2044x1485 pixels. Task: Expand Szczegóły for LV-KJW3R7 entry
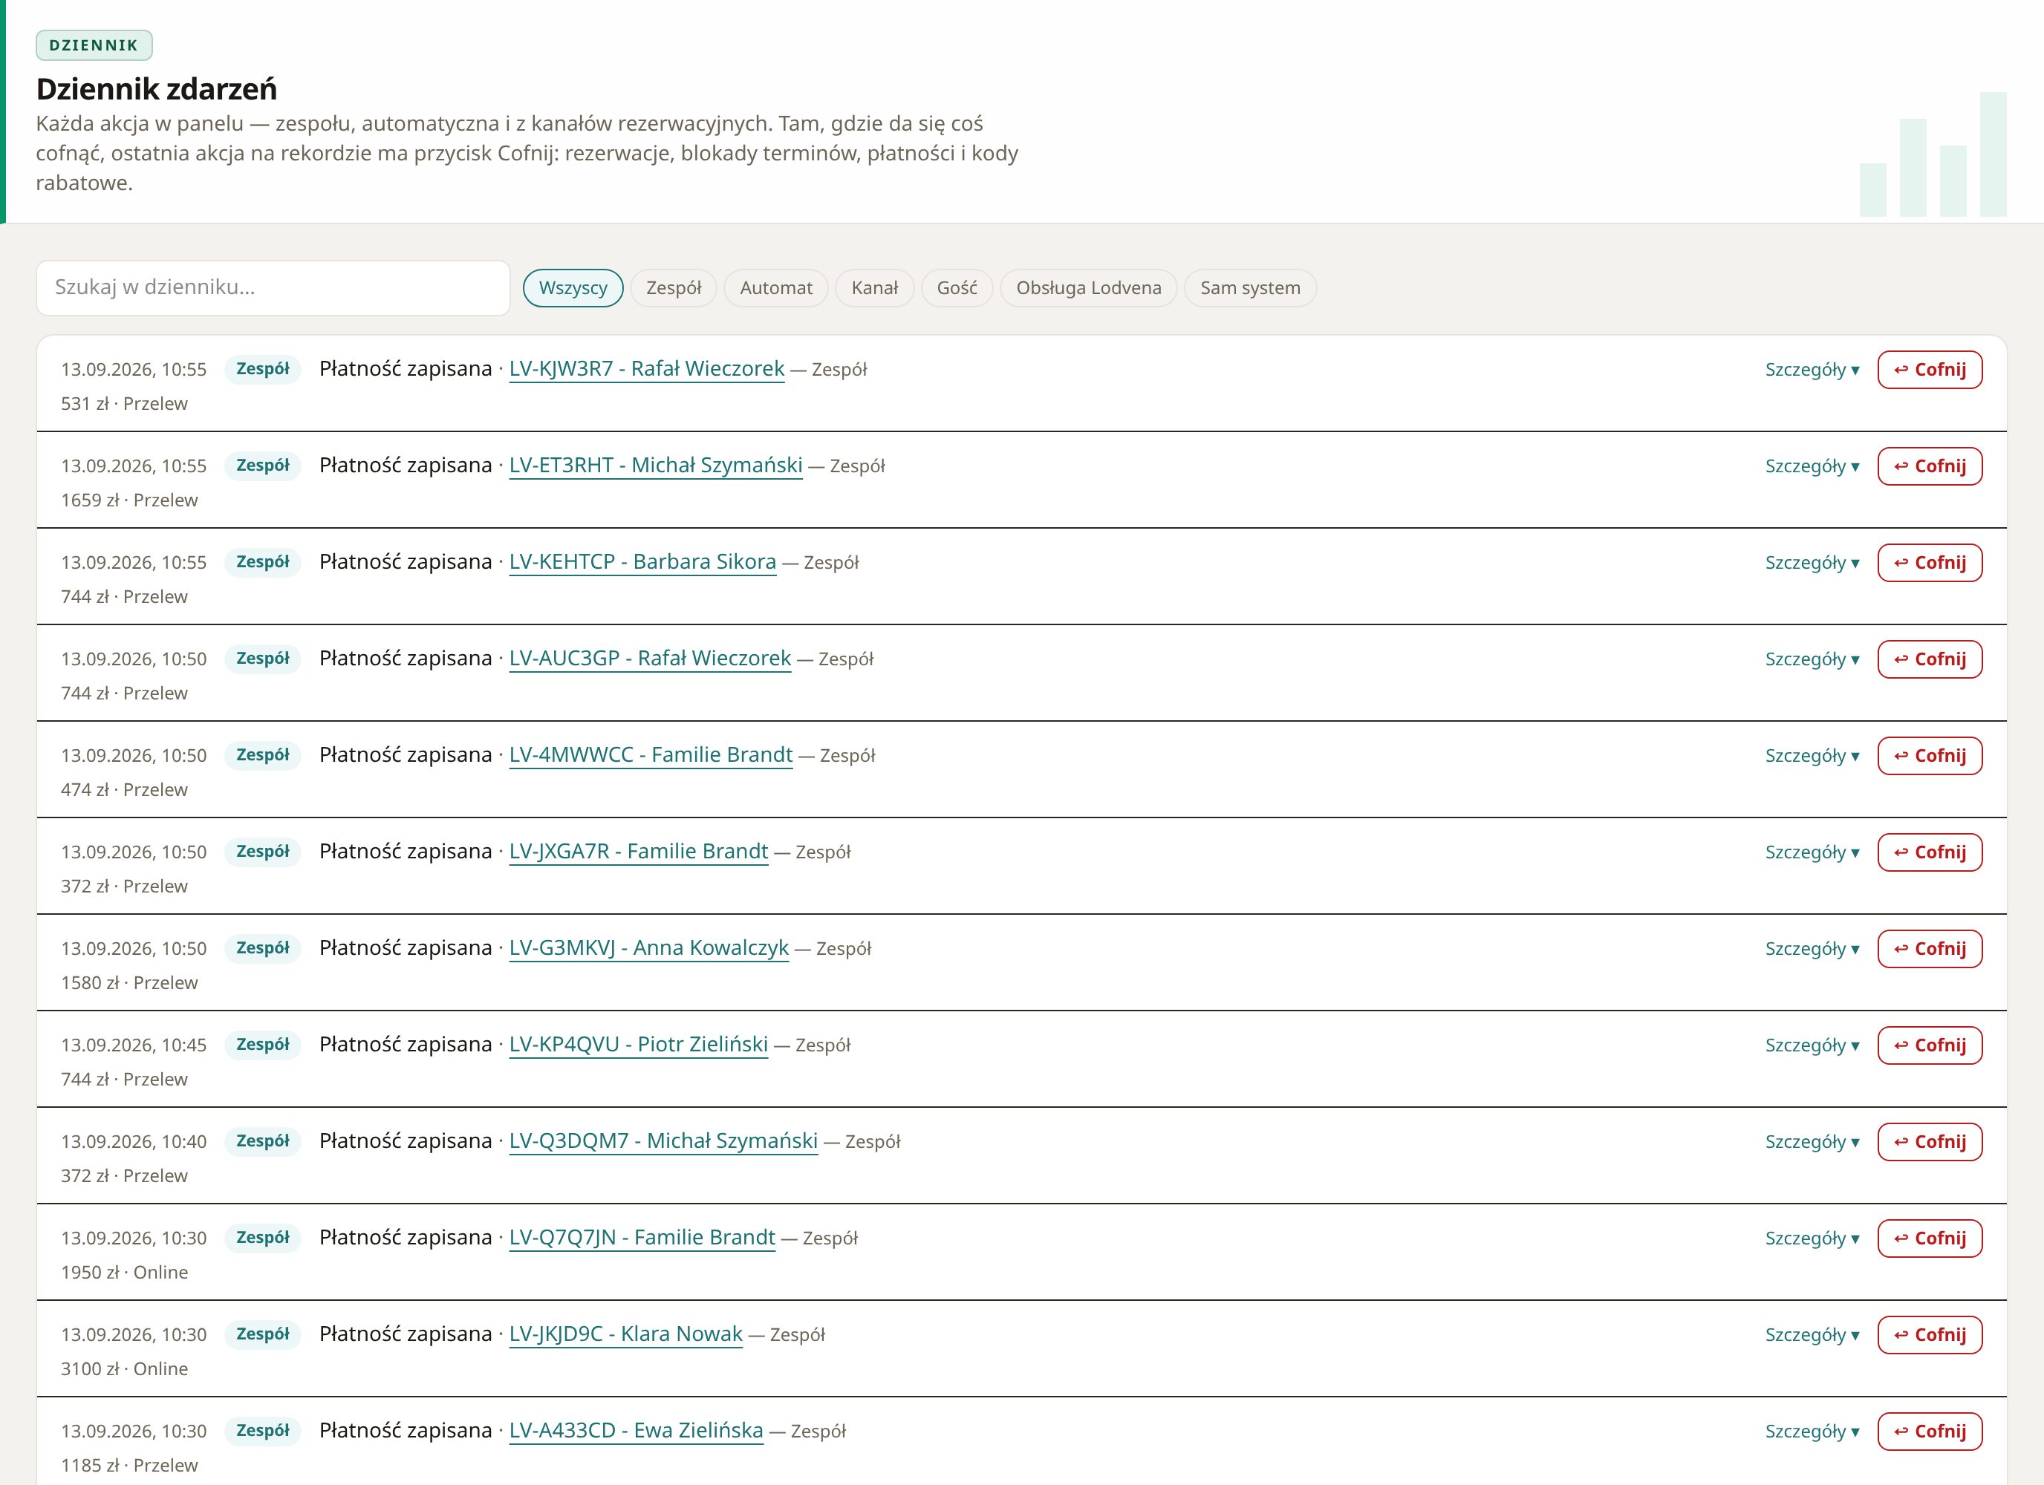(x=1812, y=370)
